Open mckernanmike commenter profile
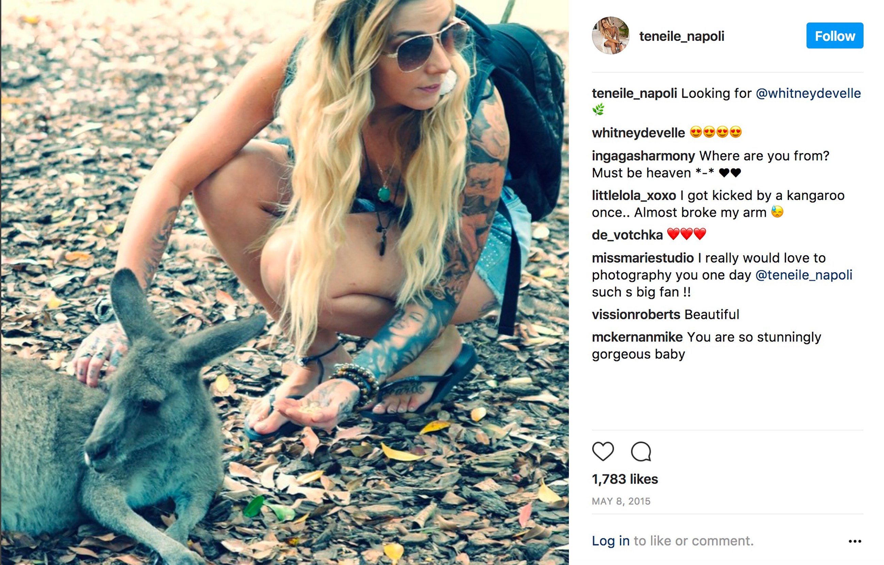The image size is (884, 565). click(x=637, y=337)
